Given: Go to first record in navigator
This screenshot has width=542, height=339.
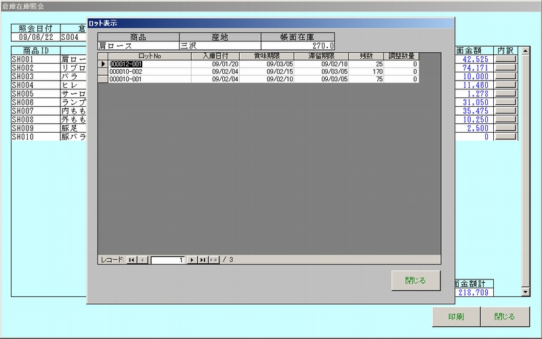Looking at the screenshot, I should pyautogui.click(x=131, y=260).
